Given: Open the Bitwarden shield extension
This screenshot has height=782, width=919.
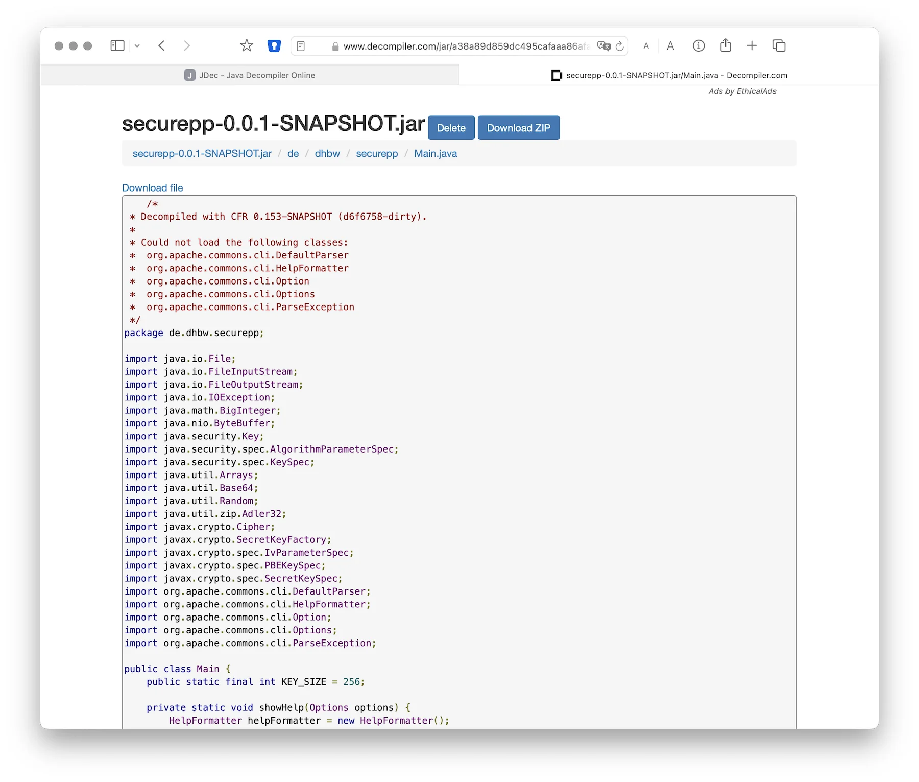Looking at the screenshot, I should point(274,46).
